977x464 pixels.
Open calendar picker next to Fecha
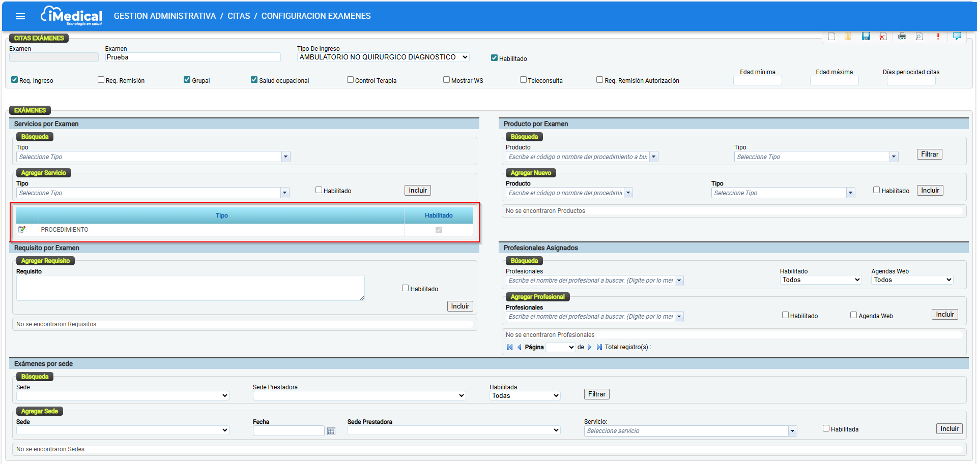point(331,431)
